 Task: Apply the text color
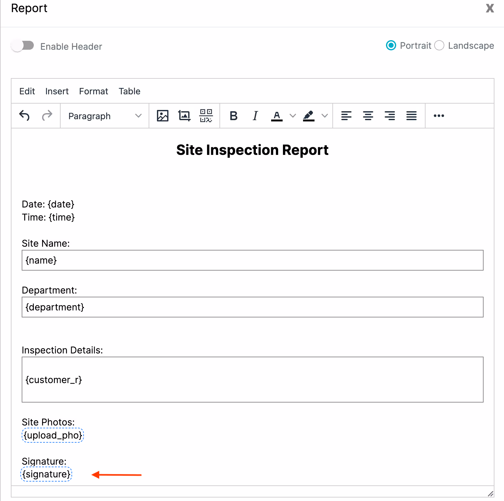click(x=277, y=116)
